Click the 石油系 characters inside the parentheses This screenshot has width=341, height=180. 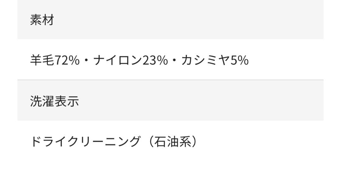click(174, 142)
